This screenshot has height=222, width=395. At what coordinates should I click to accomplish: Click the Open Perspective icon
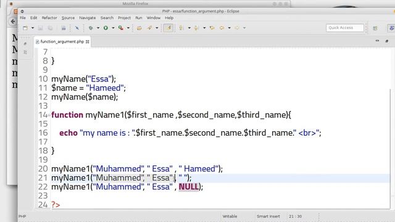[375, 28]
